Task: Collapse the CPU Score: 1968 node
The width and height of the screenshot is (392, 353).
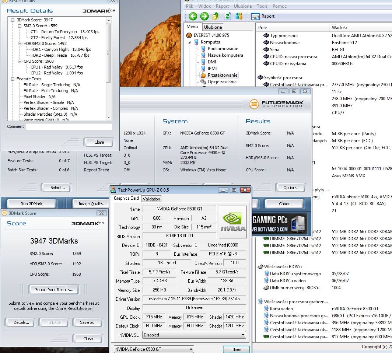Action: point(20,61)
